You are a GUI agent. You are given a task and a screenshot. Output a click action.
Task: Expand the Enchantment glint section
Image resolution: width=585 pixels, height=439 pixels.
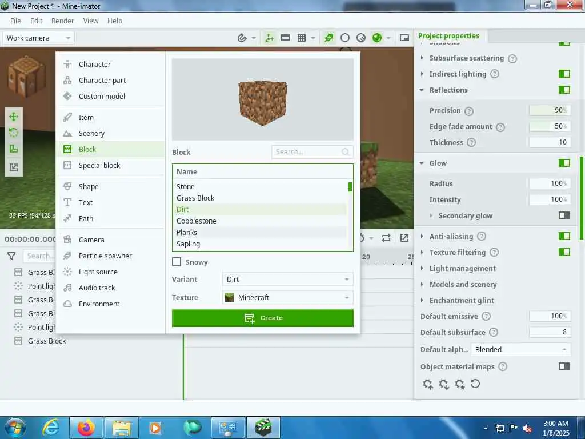(422, 300)
